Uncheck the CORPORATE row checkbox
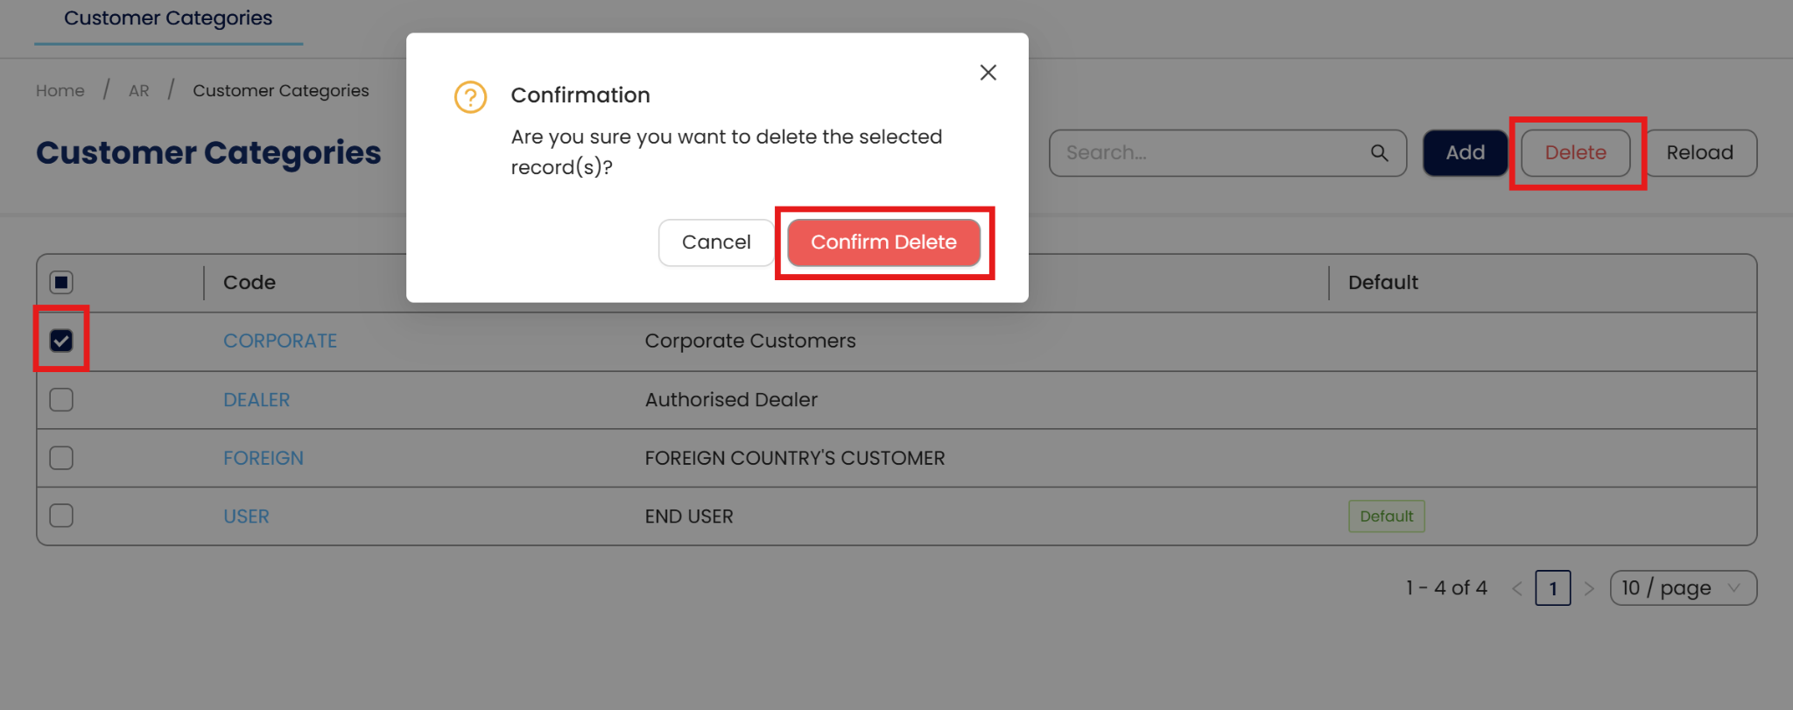The image size is (1793, 710). [x=61, y=341]
